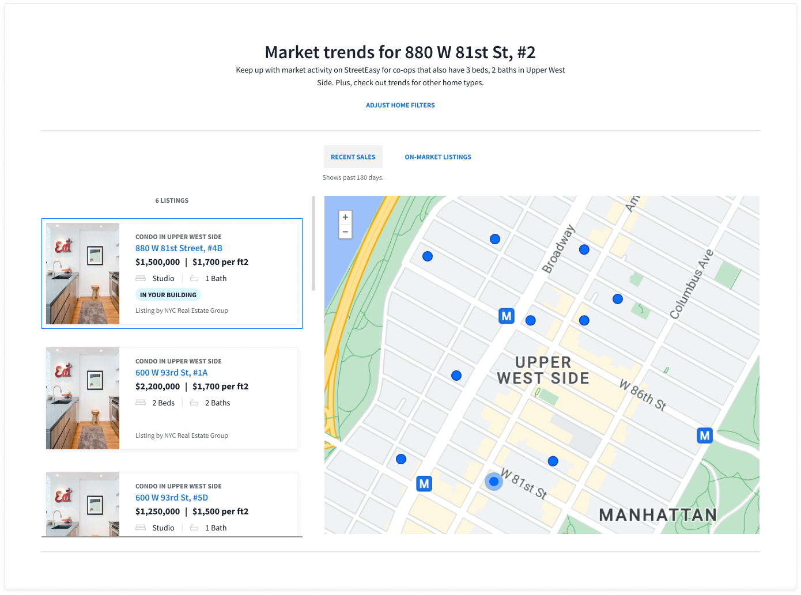
Task: Click the blue map marker near Columbus Ave
Action: click(x=618, y=299)
